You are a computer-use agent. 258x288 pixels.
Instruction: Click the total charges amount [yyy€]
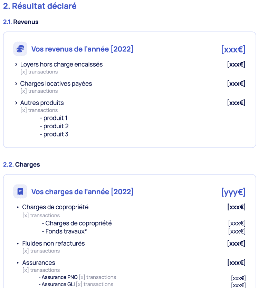click(233, 192)
